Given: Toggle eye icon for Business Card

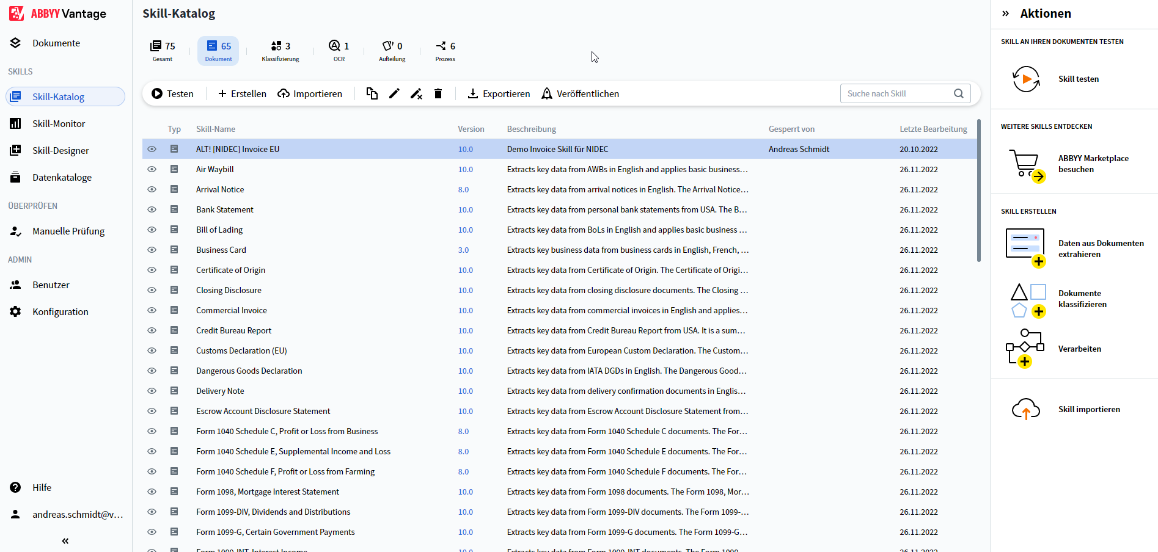Looking at the screenshot, I should [152, 250].
